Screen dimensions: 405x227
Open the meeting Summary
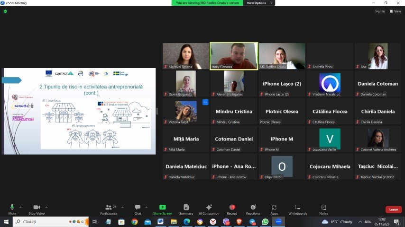(186, 210)
